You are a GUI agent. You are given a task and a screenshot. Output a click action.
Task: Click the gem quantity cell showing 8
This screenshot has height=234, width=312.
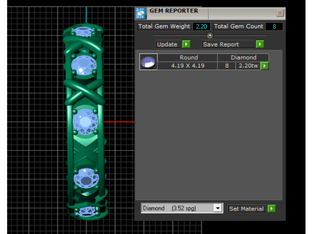(227, 66)
